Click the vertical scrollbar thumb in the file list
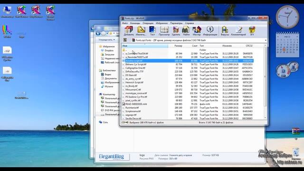This screenshot has width=304, height=171. pos(265,76)
